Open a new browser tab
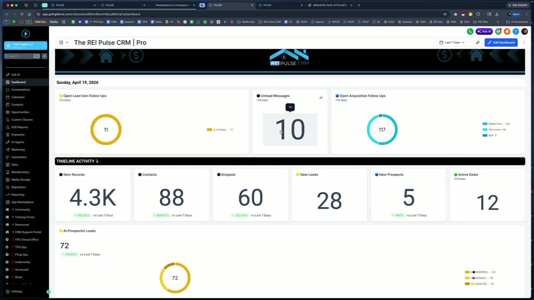The height and width of the screenshot is (300, 534). (359, 5)
